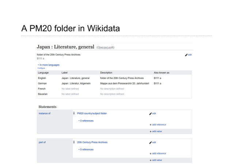Click the edit pencil beside the item description
The image size is (233, 165).
(186, 55)
